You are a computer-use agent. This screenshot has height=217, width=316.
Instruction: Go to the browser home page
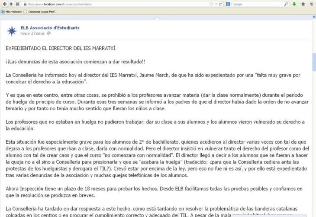tap(303, 3)
